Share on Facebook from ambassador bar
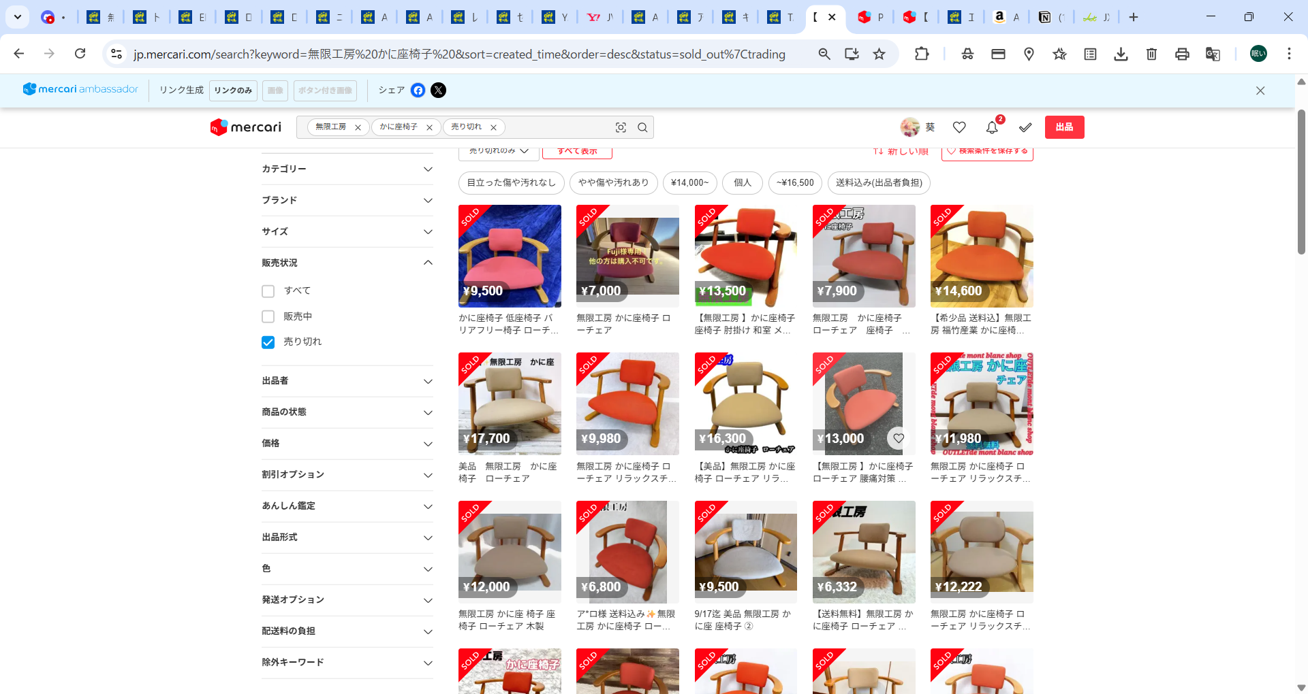This screenshot has width=1308, height=694. point(418,90)
